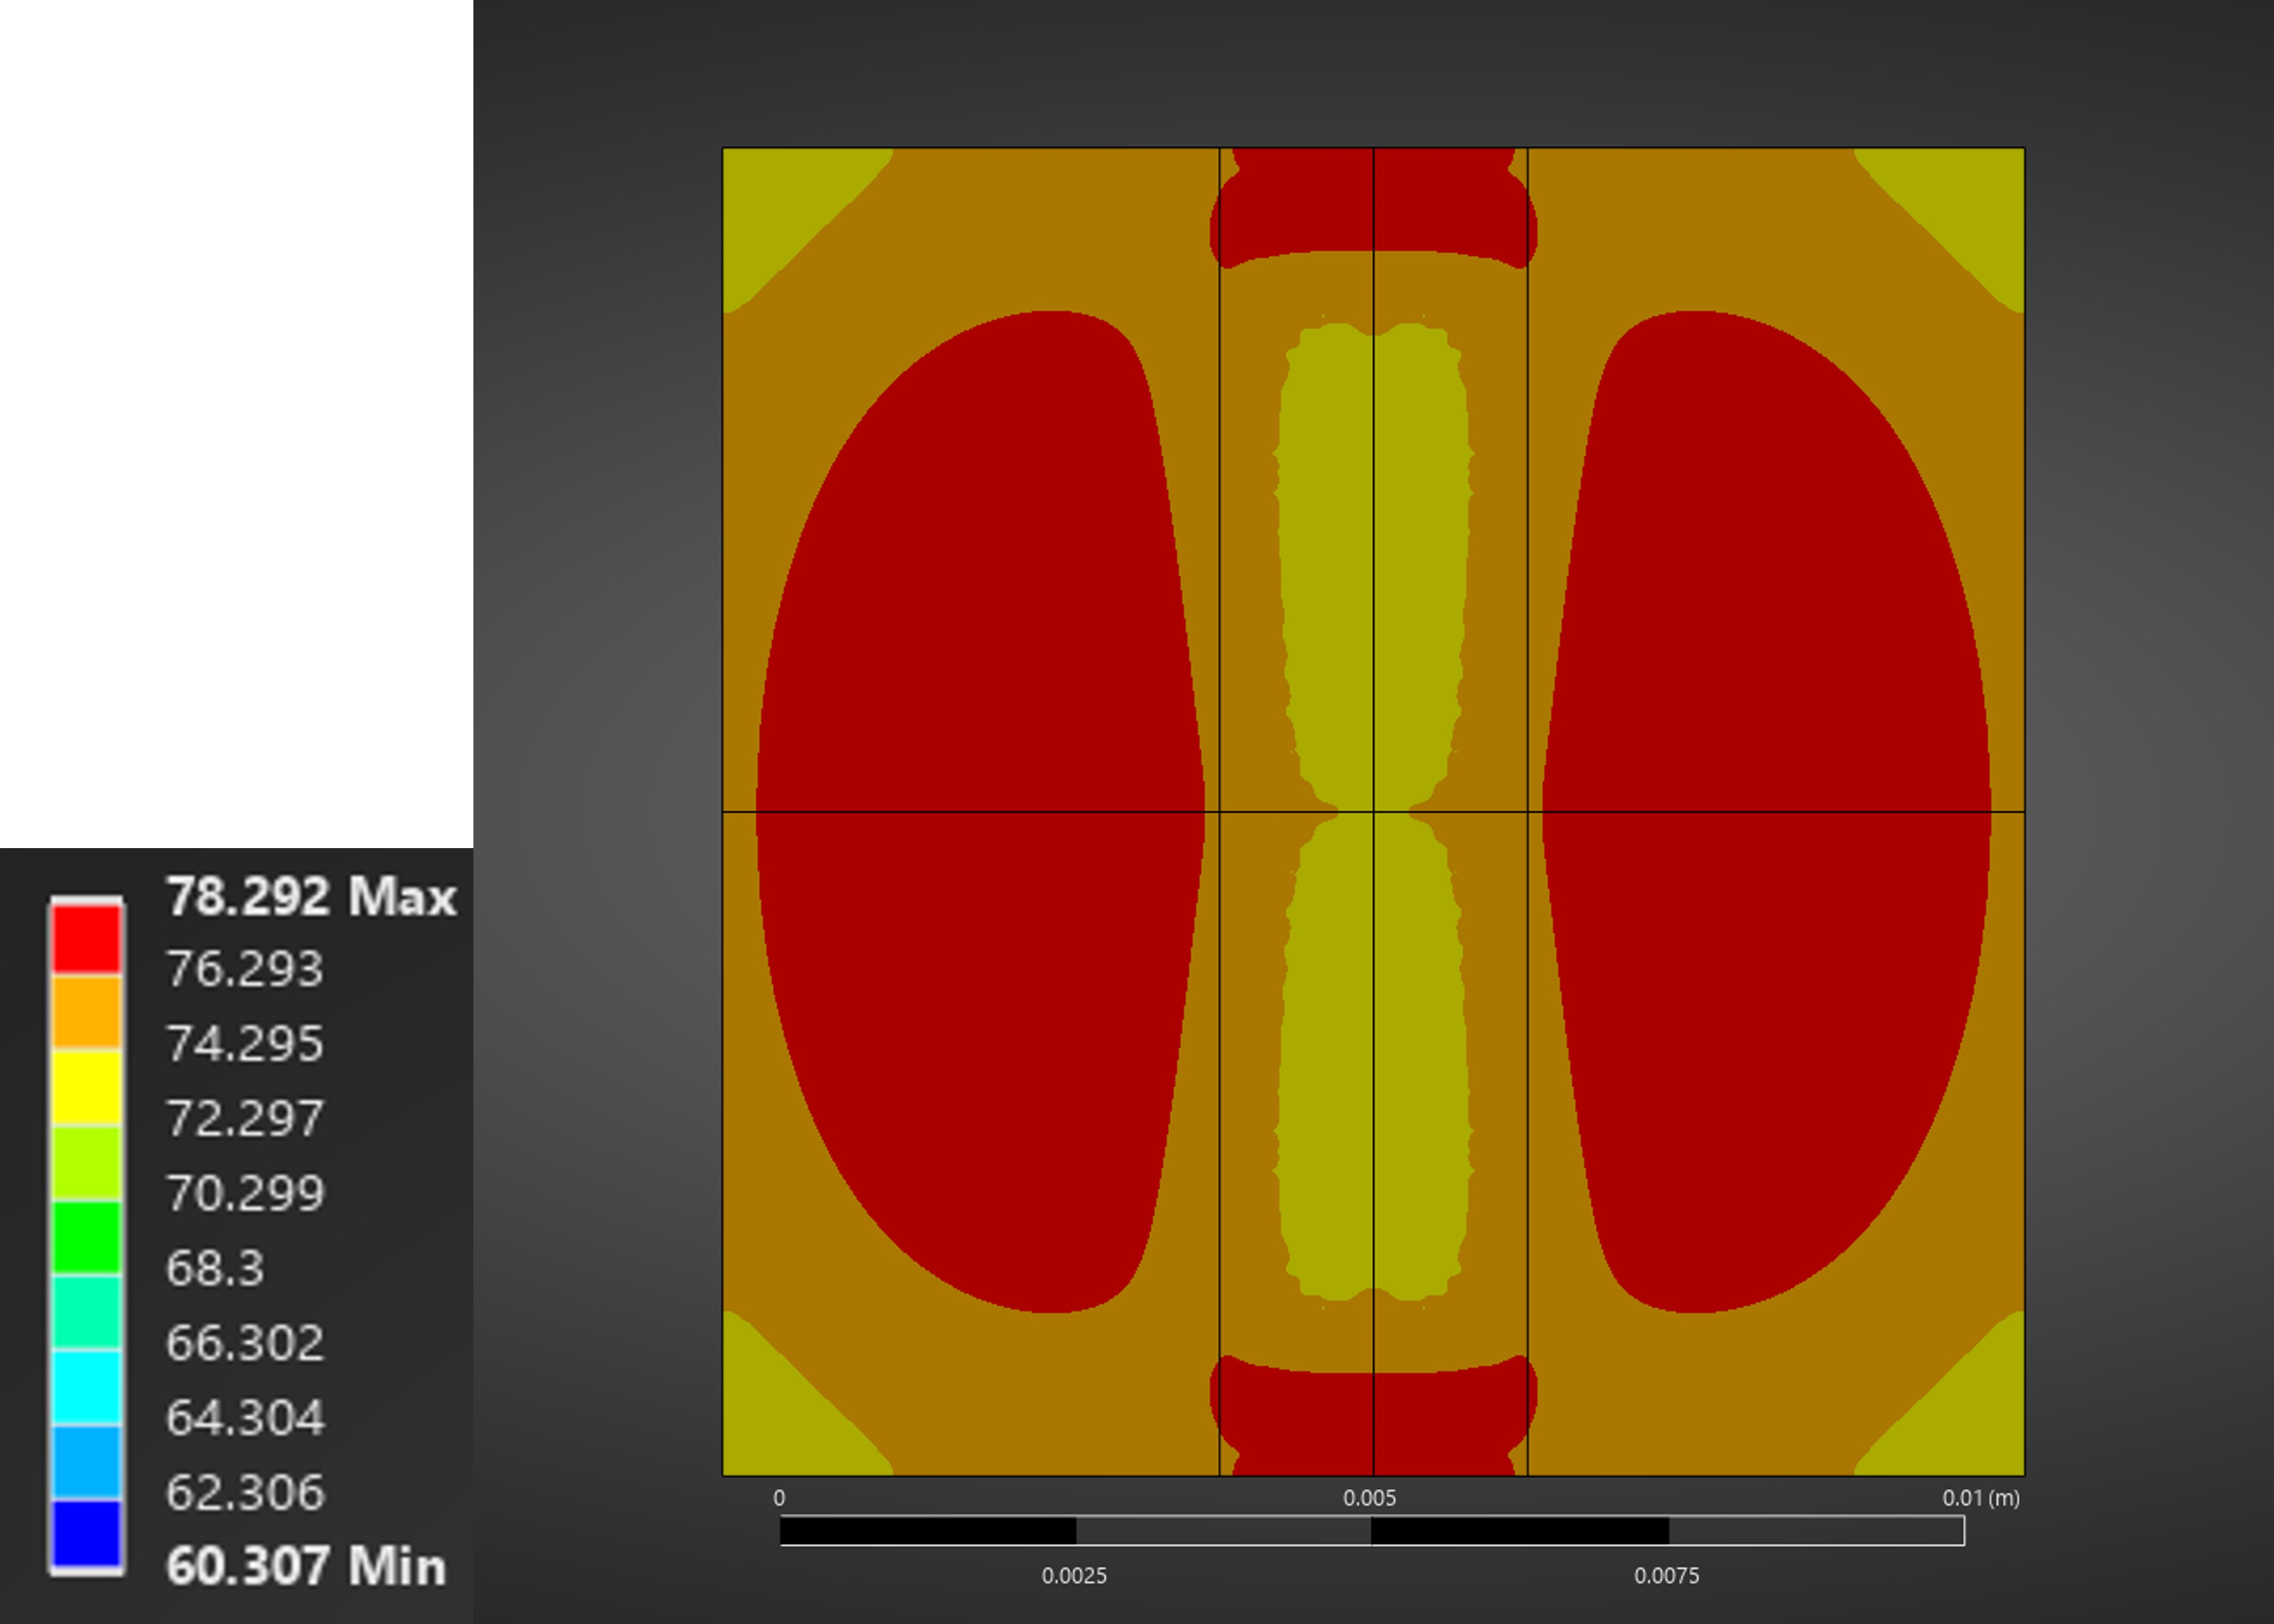
Task: Click the orange legend color band
Action: 87,1012
